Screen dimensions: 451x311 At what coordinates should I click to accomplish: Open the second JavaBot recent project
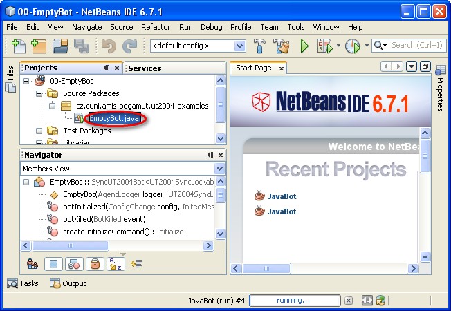(282, 211)
